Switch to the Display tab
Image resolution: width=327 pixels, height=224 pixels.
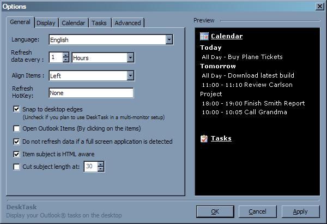(x=46, y=23)
